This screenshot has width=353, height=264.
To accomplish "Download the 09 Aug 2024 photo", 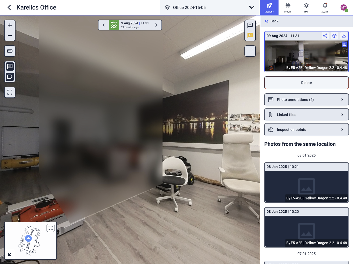I will tap(344, 36).
